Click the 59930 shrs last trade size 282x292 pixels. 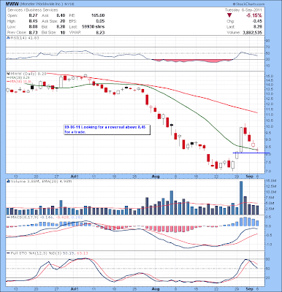(x=94, y=27)
